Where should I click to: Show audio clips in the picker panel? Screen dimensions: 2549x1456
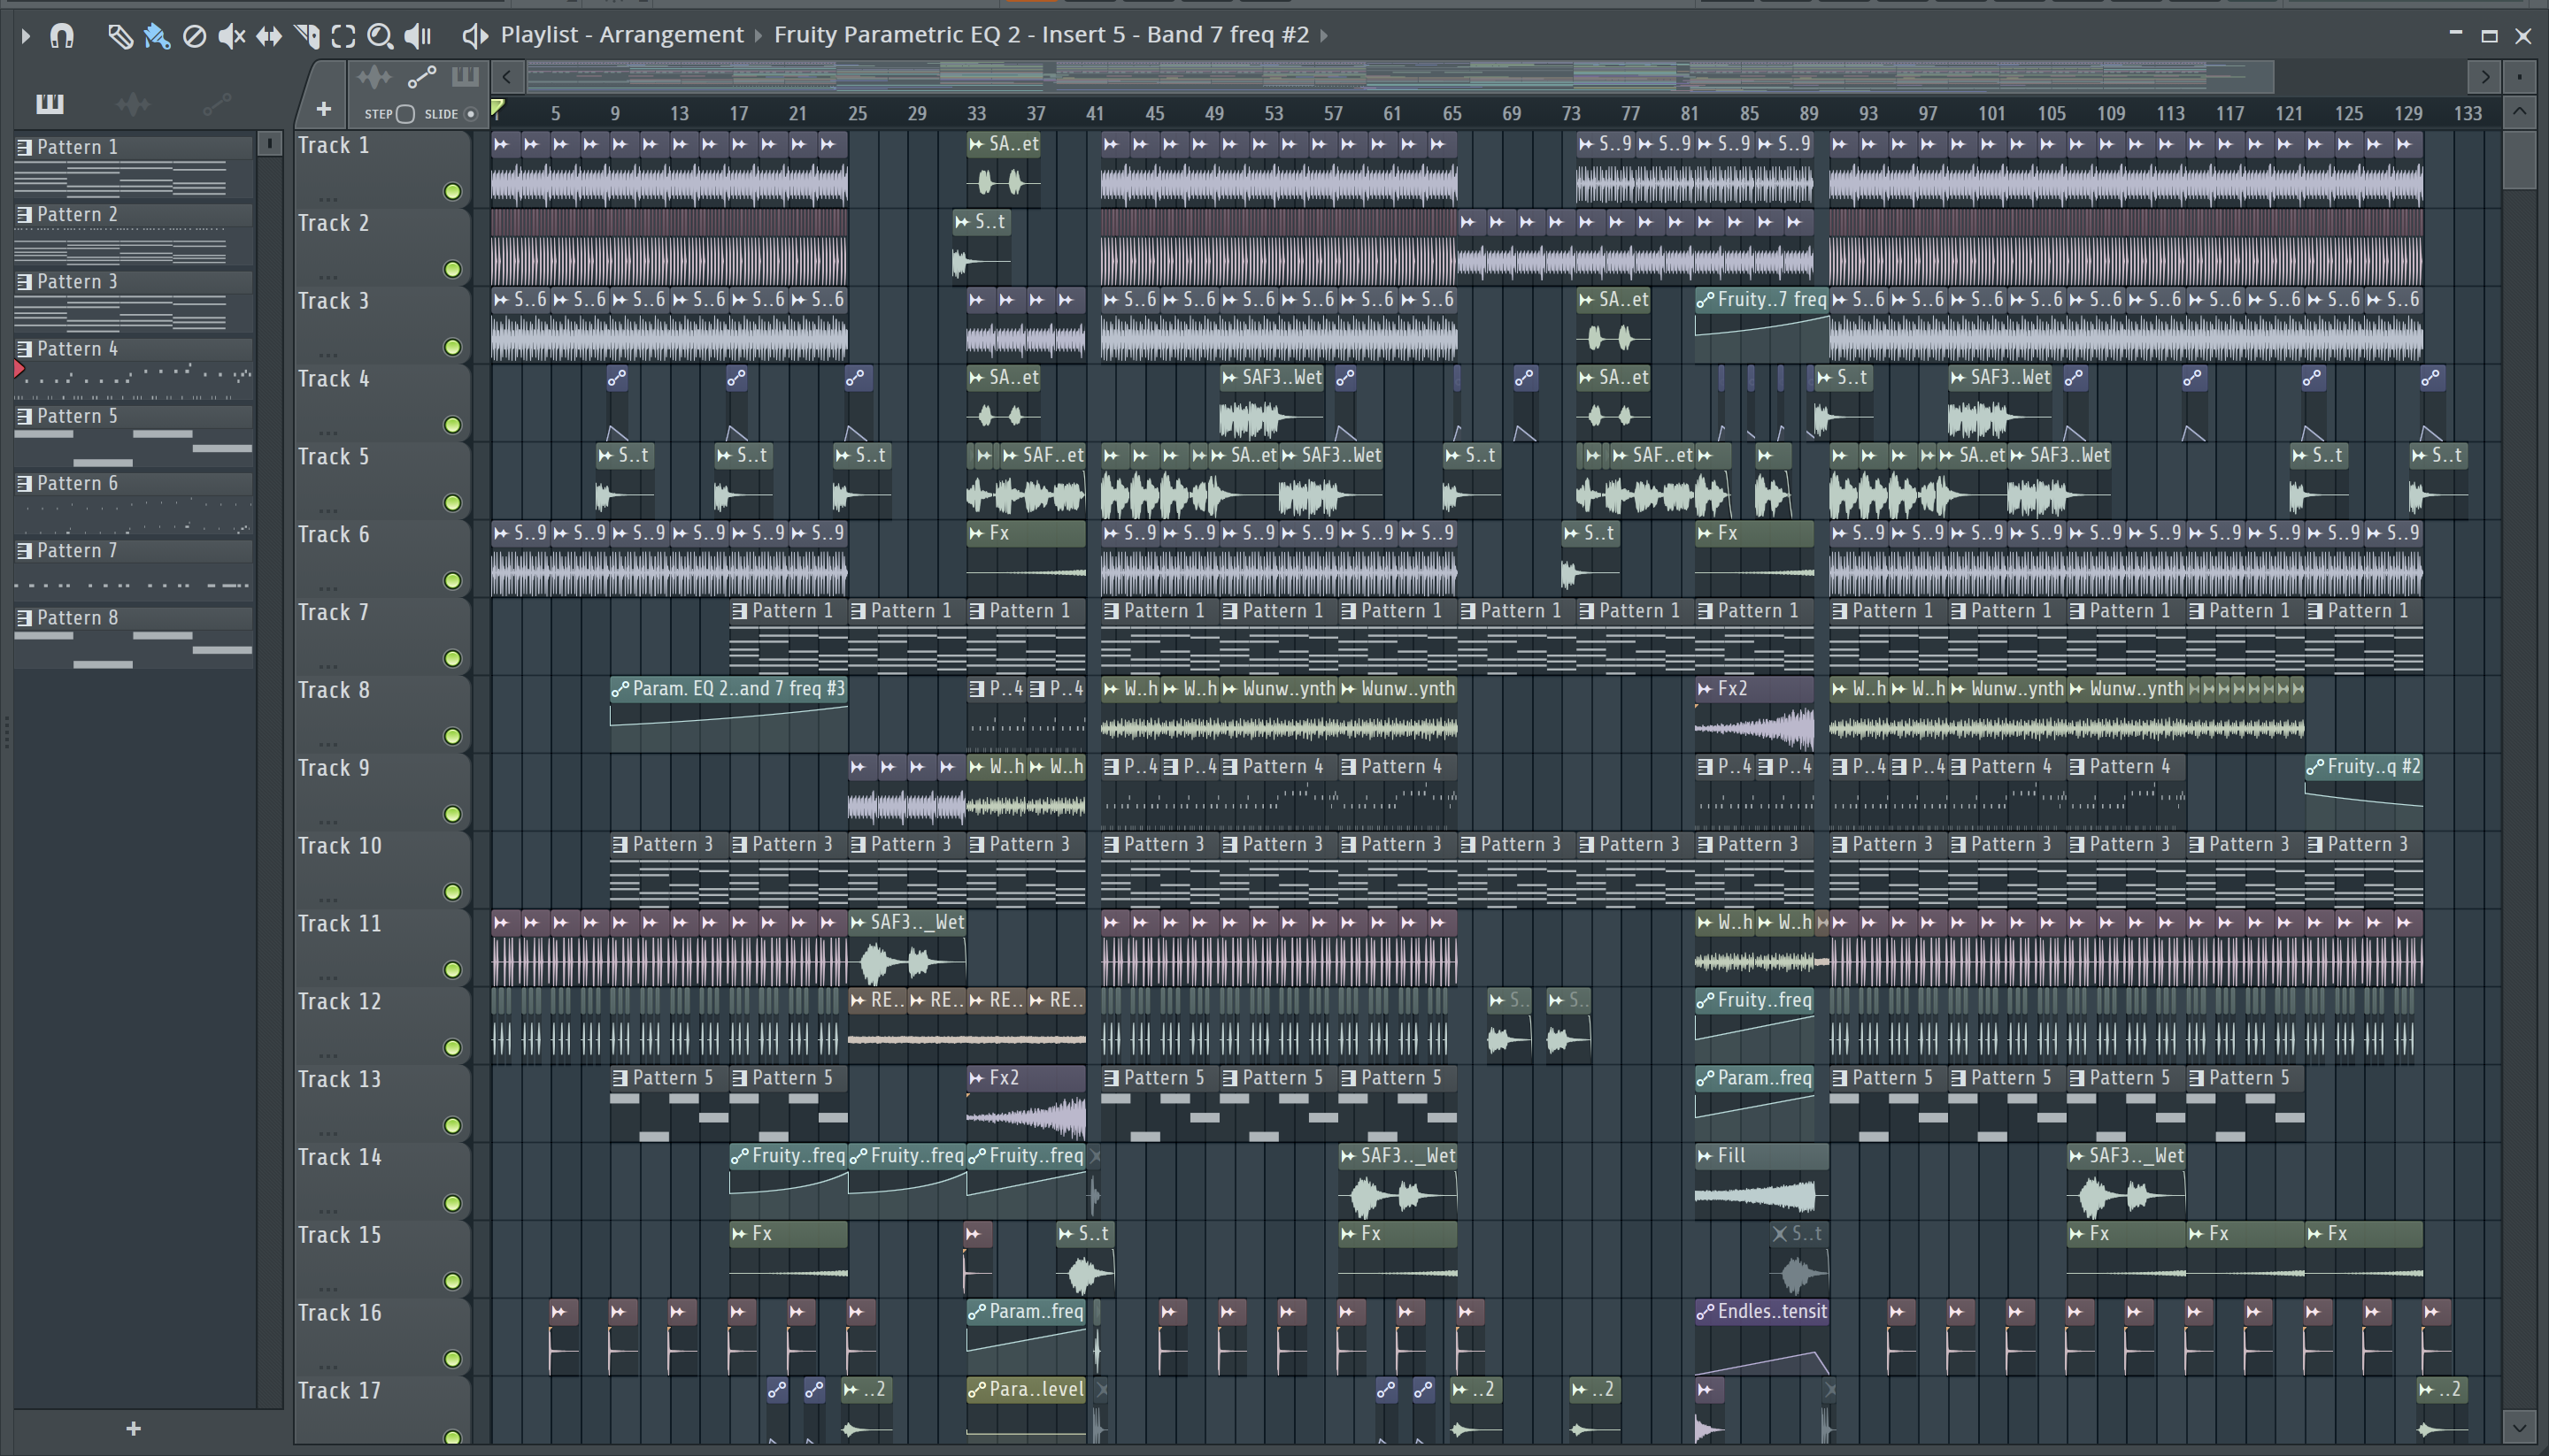click(x=133, y=103)
